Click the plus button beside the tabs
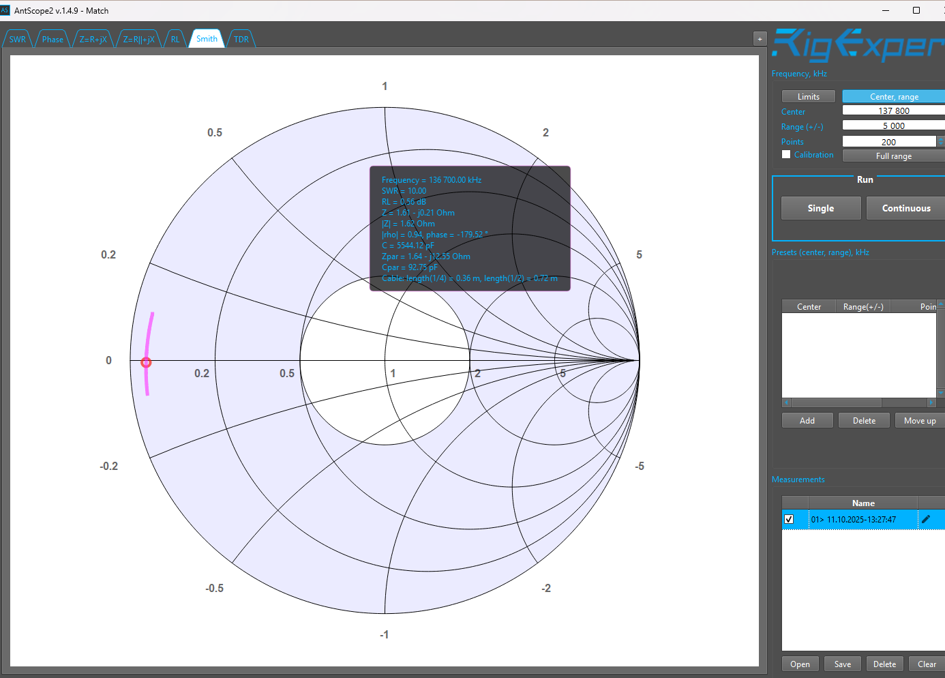Viewport: 945px width, 678px height. [760, 39]
